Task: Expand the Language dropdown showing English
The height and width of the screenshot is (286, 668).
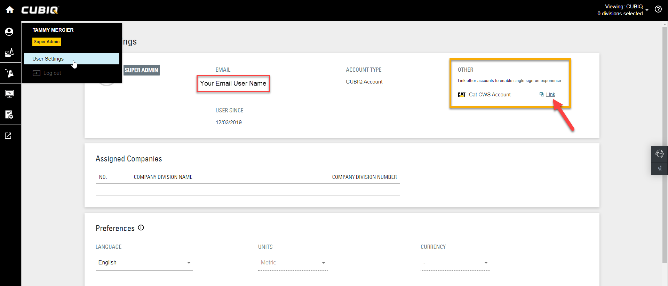Action: (x=144, y=263)
